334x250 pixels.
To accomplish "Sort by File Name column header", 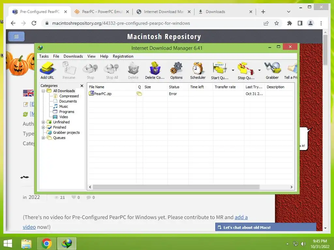I will [112, 87].
